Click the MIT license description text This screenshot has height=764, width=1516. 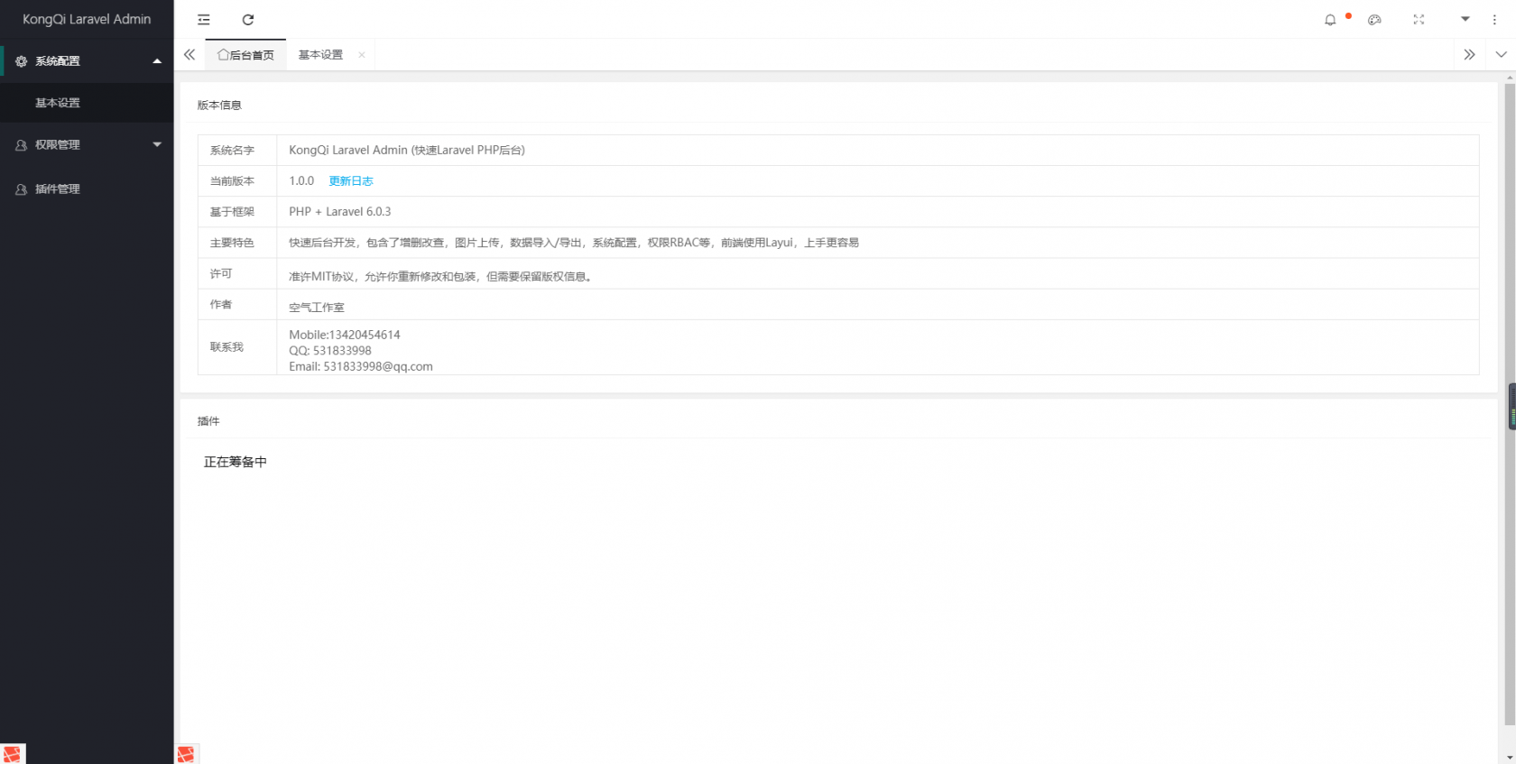(x=441, y=277)
